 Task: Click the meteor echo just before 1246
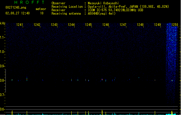point(102,79)
